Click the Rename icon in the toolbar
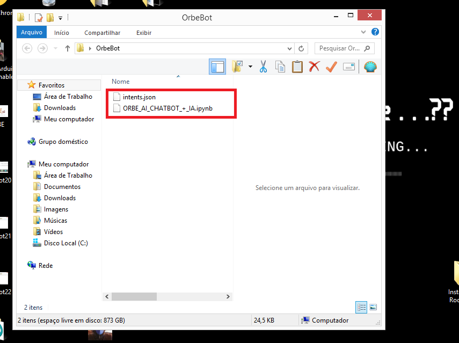Viewport: 459px width, 343px height. point(348,67)
